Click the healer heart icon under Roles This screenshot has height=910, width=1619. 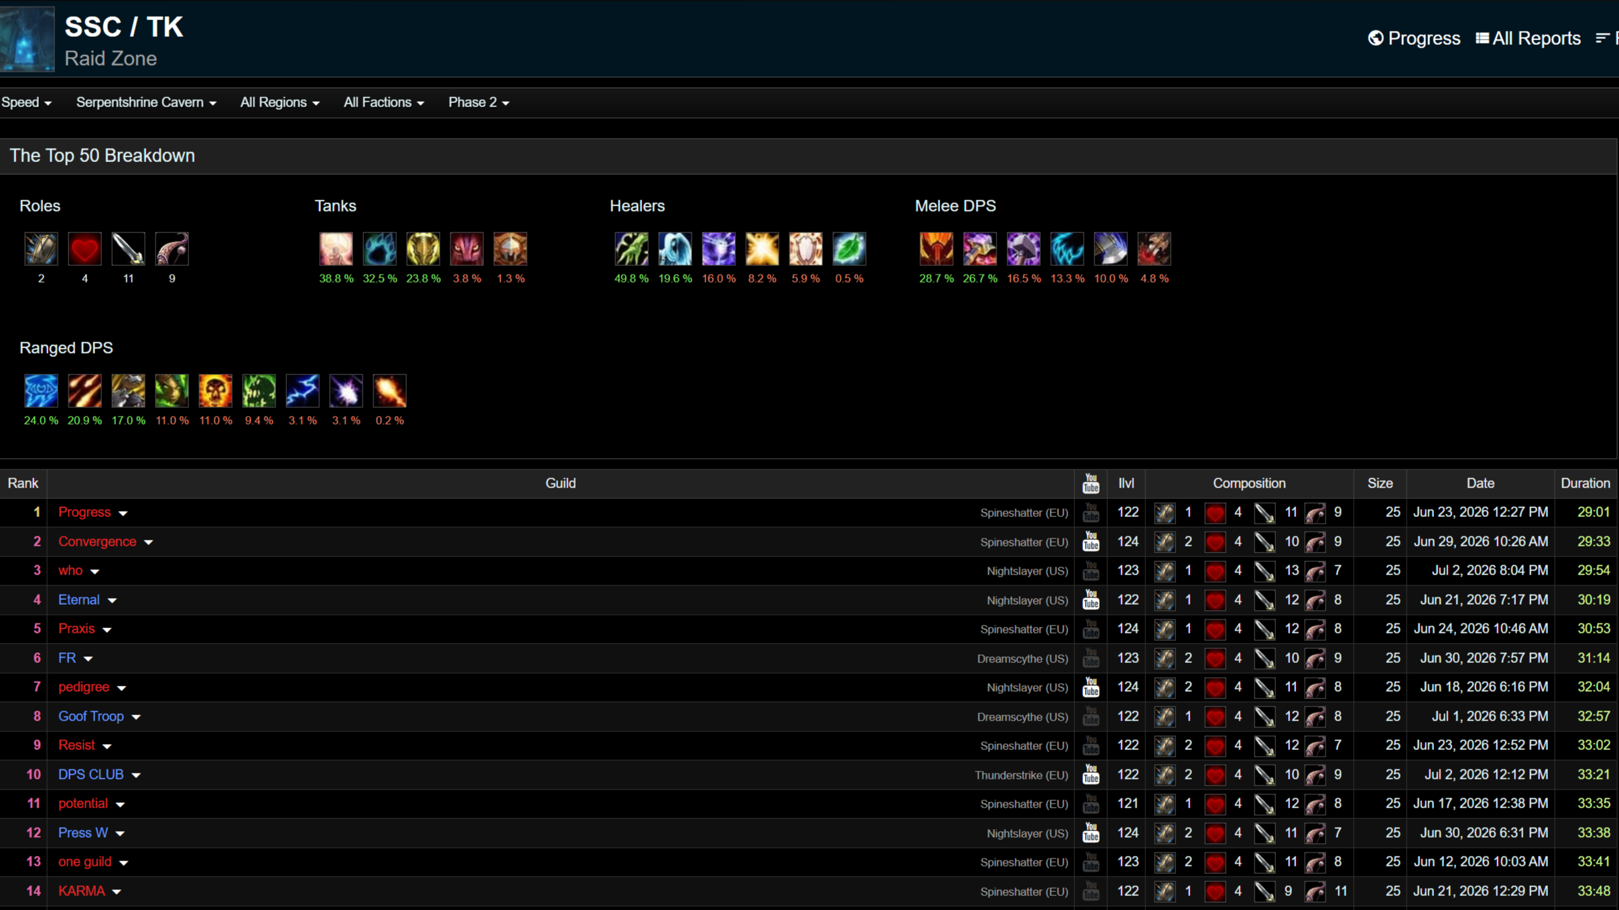(x=84, y=249)
